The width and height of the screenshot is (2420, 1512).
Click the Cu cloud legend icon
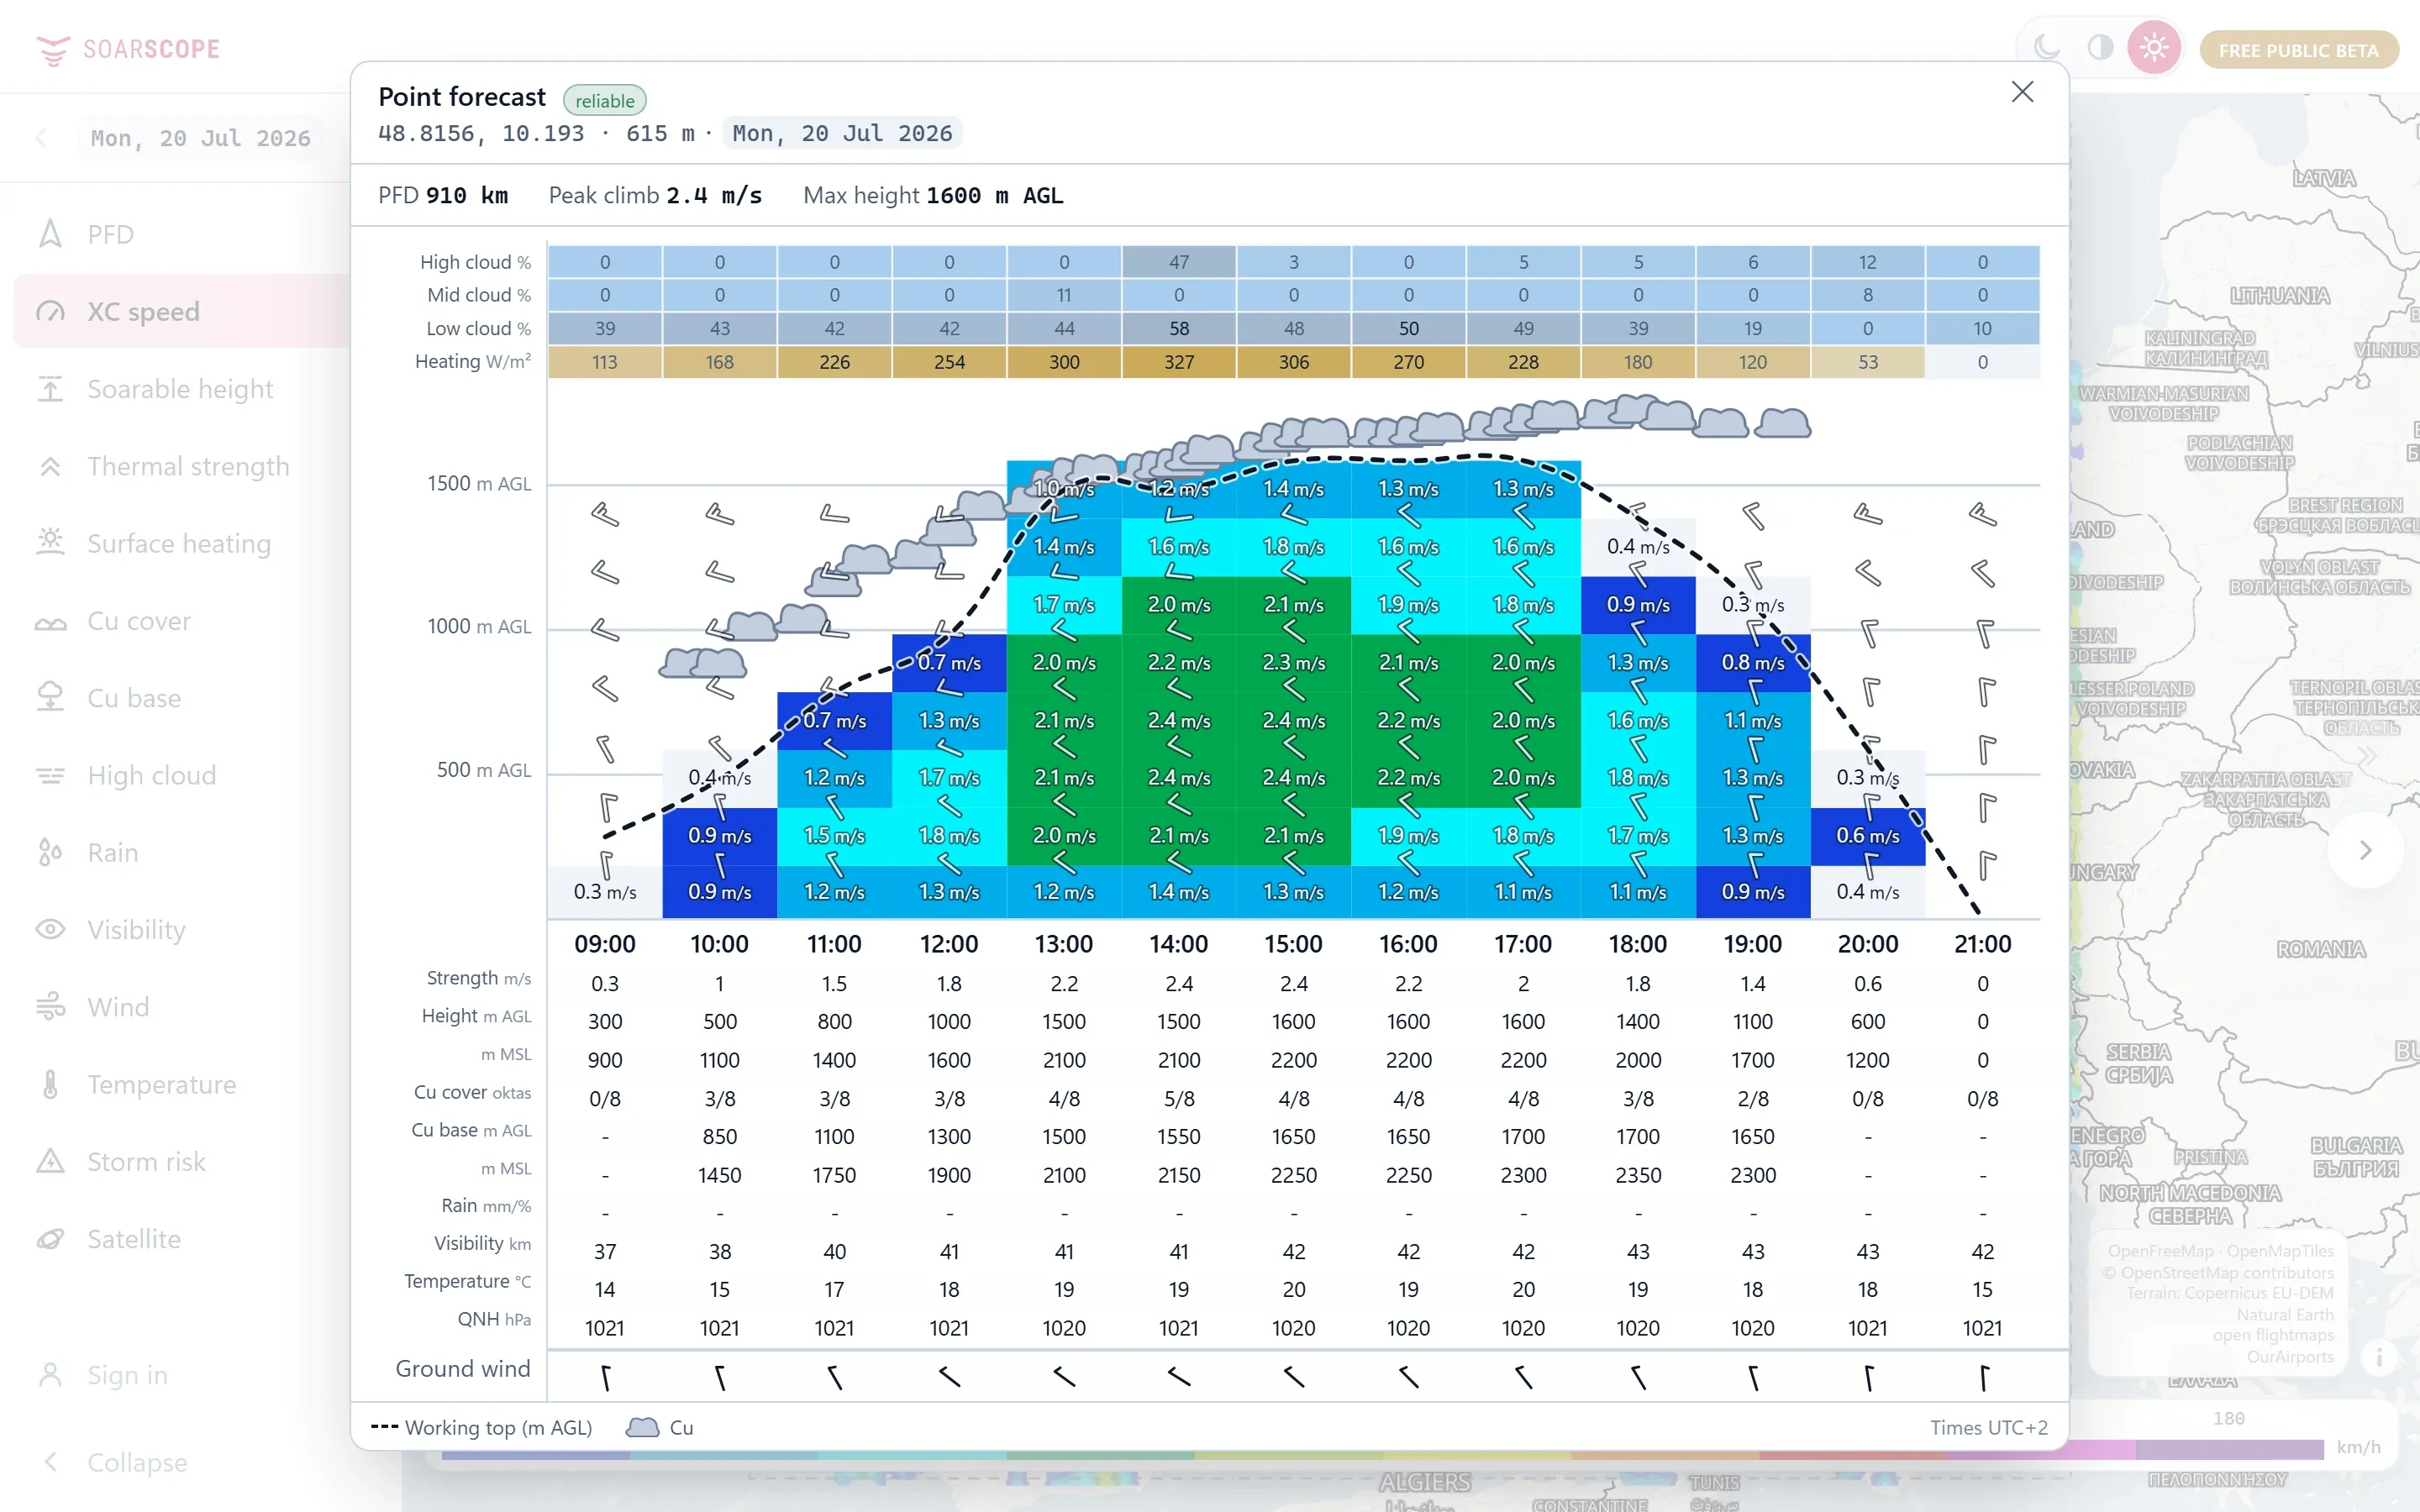[643, 1428]
